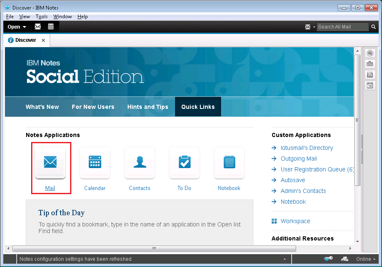The image size is (382, 267).
Task: Click the mail envelope toolbar icon
Action: tap(38, 26)
